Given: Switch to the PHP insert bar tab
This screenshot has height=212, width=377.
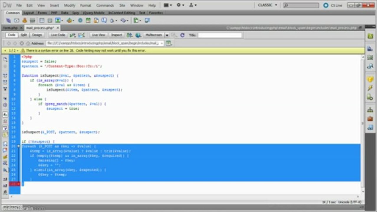Looking at the screenshot, I should [54, 13].
